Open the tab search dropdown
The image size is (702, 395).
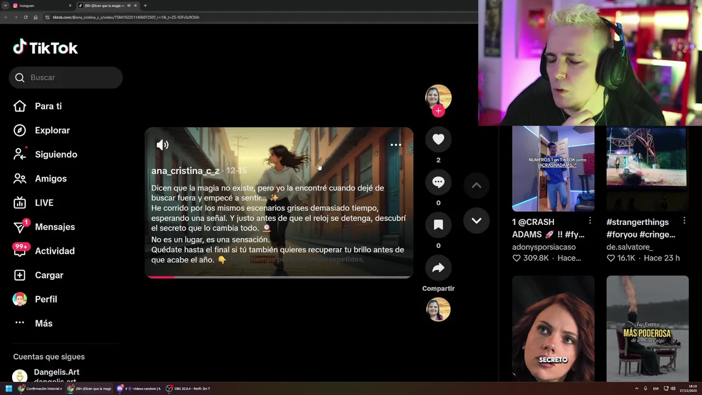point(5,5)
